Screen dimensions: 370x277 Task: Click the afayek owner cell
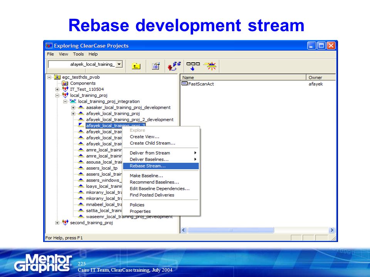316,83
